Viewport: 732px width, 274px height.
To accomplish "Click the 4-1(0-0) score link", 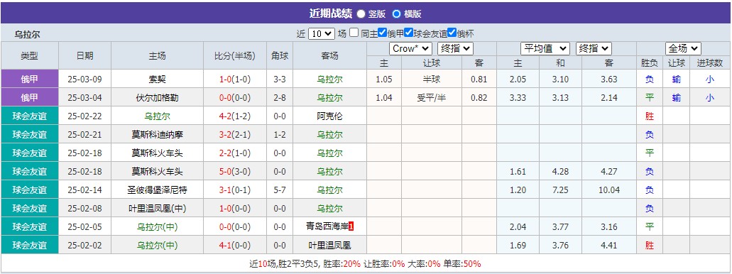I will coord(235,246).
